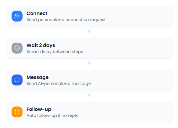178x128 pixels.
Task: Click the Follow-up heading text
Action: coord(39,109)
